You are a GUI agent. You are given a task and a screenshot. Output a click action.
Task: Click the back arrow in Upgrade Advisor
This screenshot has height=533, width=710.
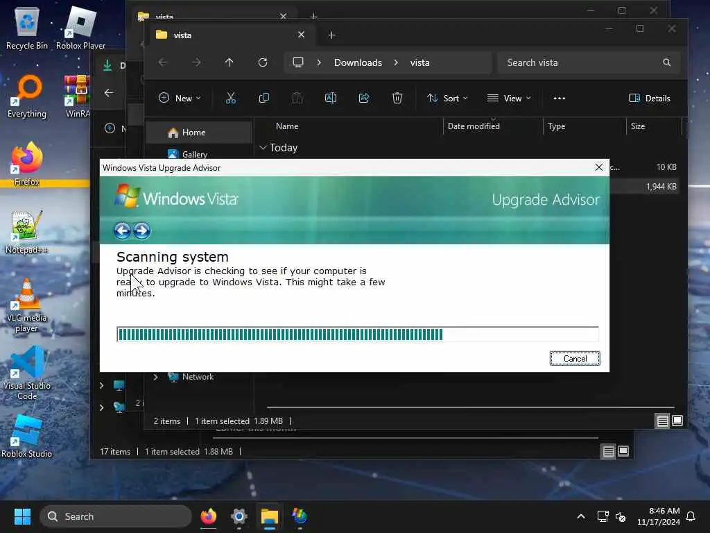[x=122, y=230]
